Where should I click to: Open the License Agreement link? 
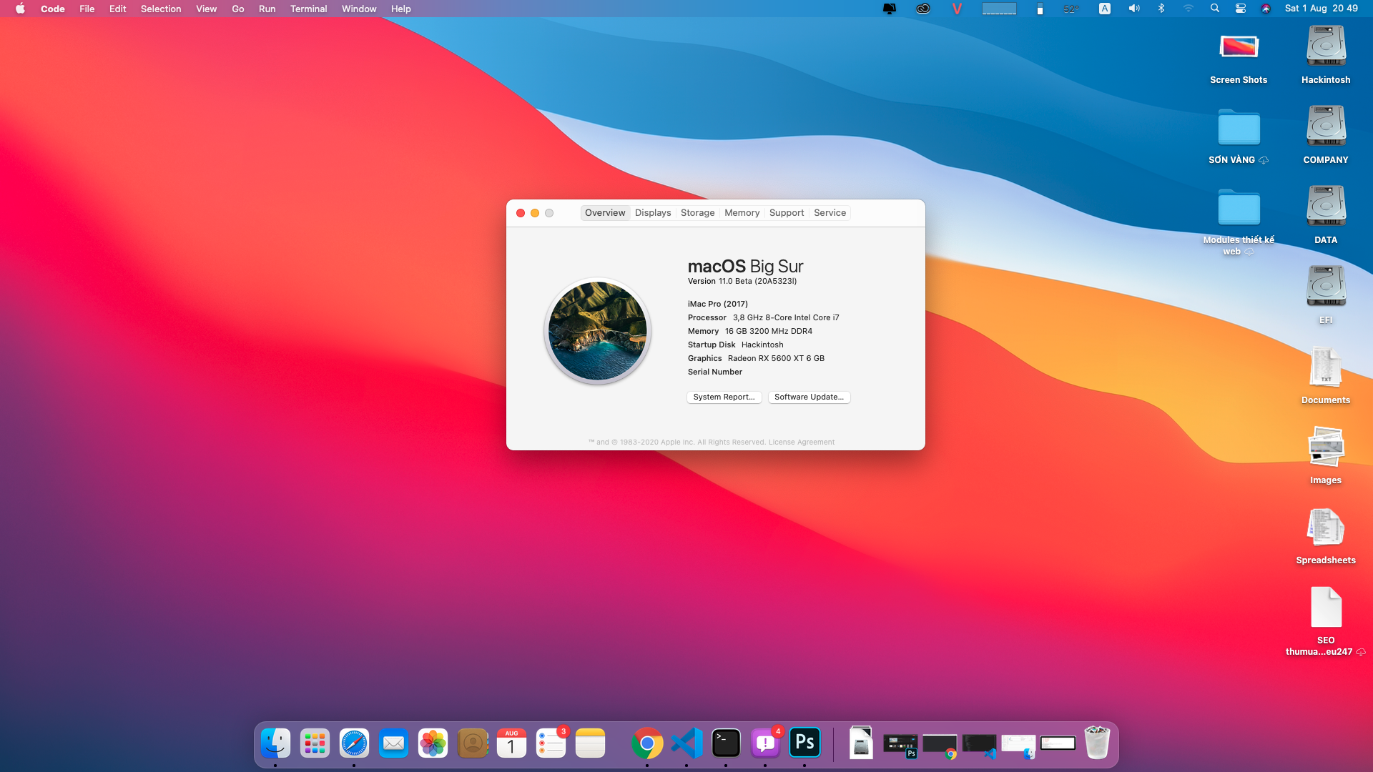(x=801, y=442)
